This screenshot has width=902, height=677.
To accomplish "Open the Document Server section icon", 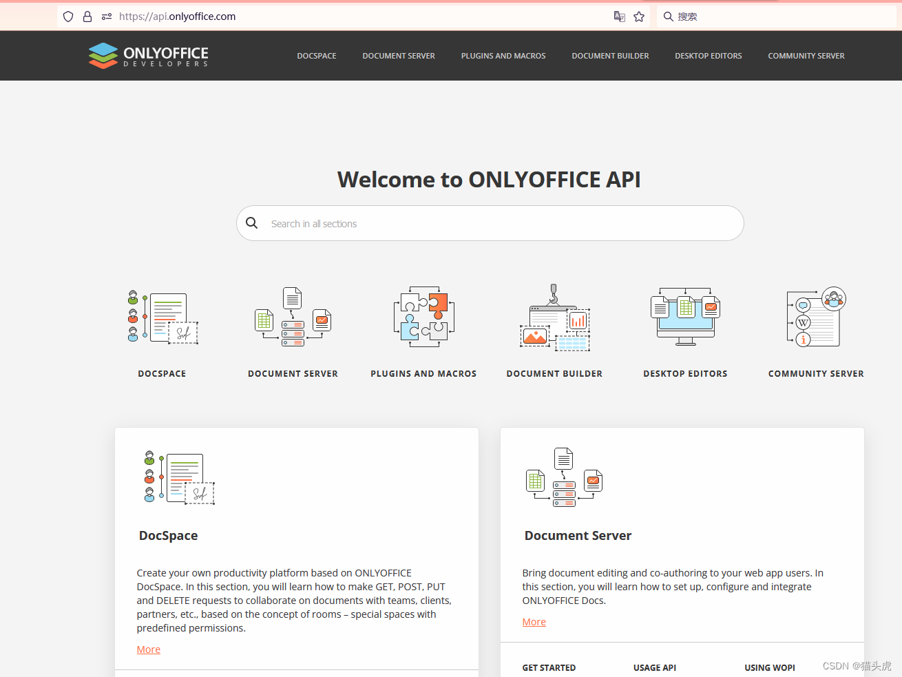I will (x=293, y=317).
